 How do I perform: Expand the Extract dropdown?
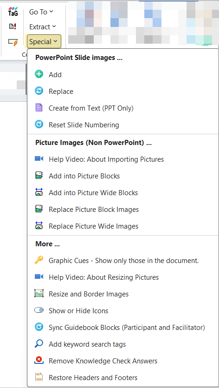click(43, 27)
